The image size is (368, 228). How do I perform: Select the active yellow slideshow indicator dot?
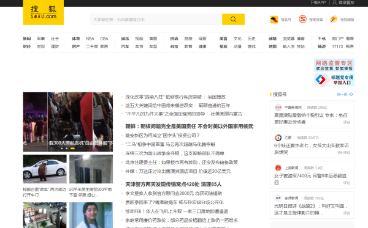(72, 149)
